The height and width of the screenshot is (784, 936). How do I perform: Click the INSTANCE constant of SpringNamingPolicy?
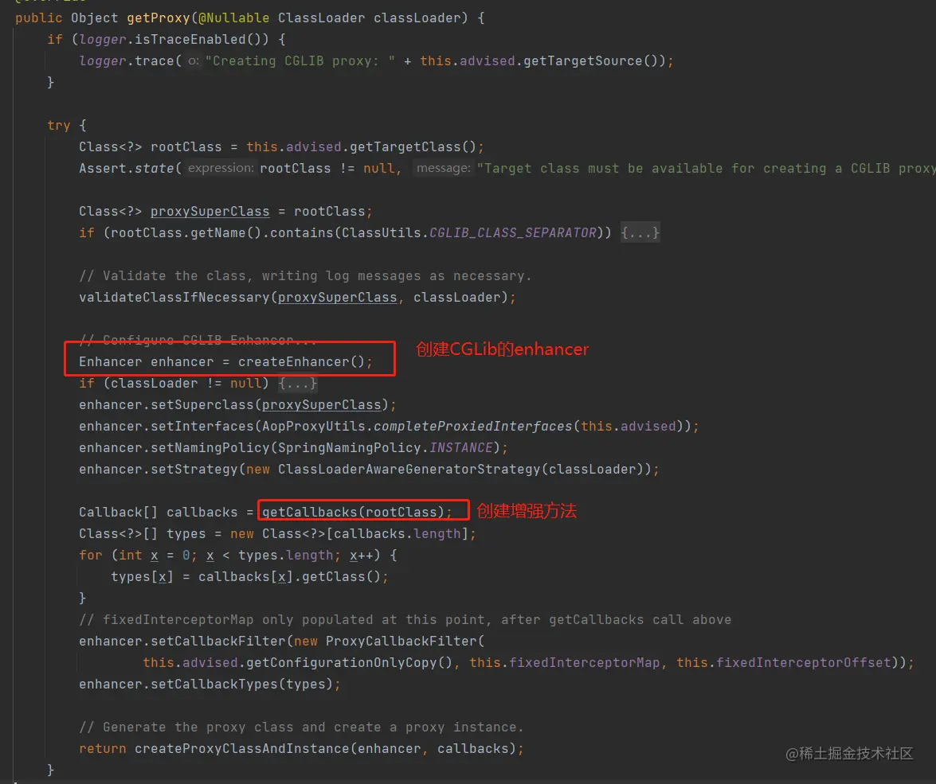[461, 447]
